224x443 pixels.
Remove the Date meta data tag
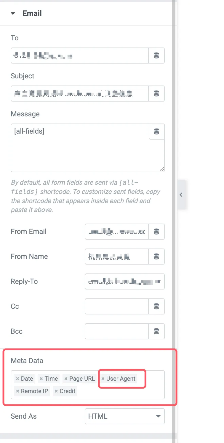[17, 379]
